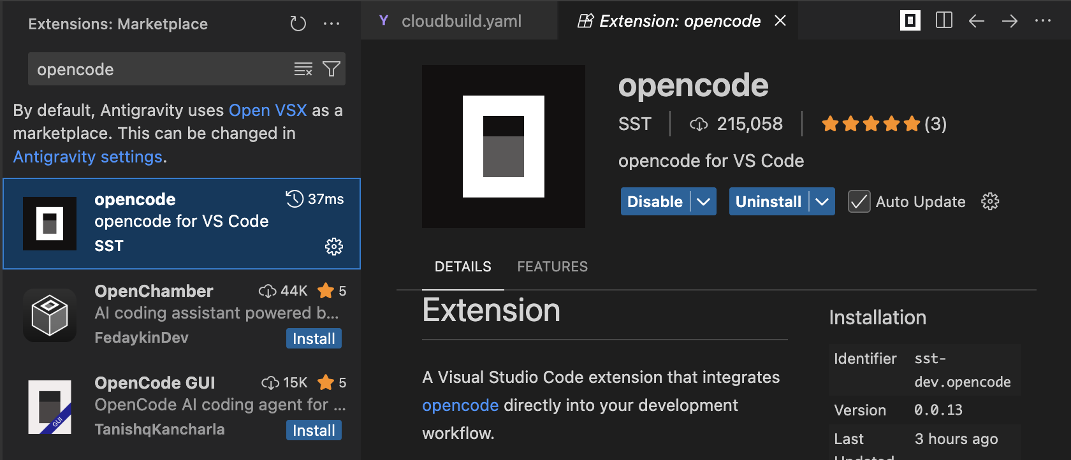Click the TanishqKancharla publisher name
Image resolution: width=1071 pixels, height=460 pixels.
click(x=159, y=429)
